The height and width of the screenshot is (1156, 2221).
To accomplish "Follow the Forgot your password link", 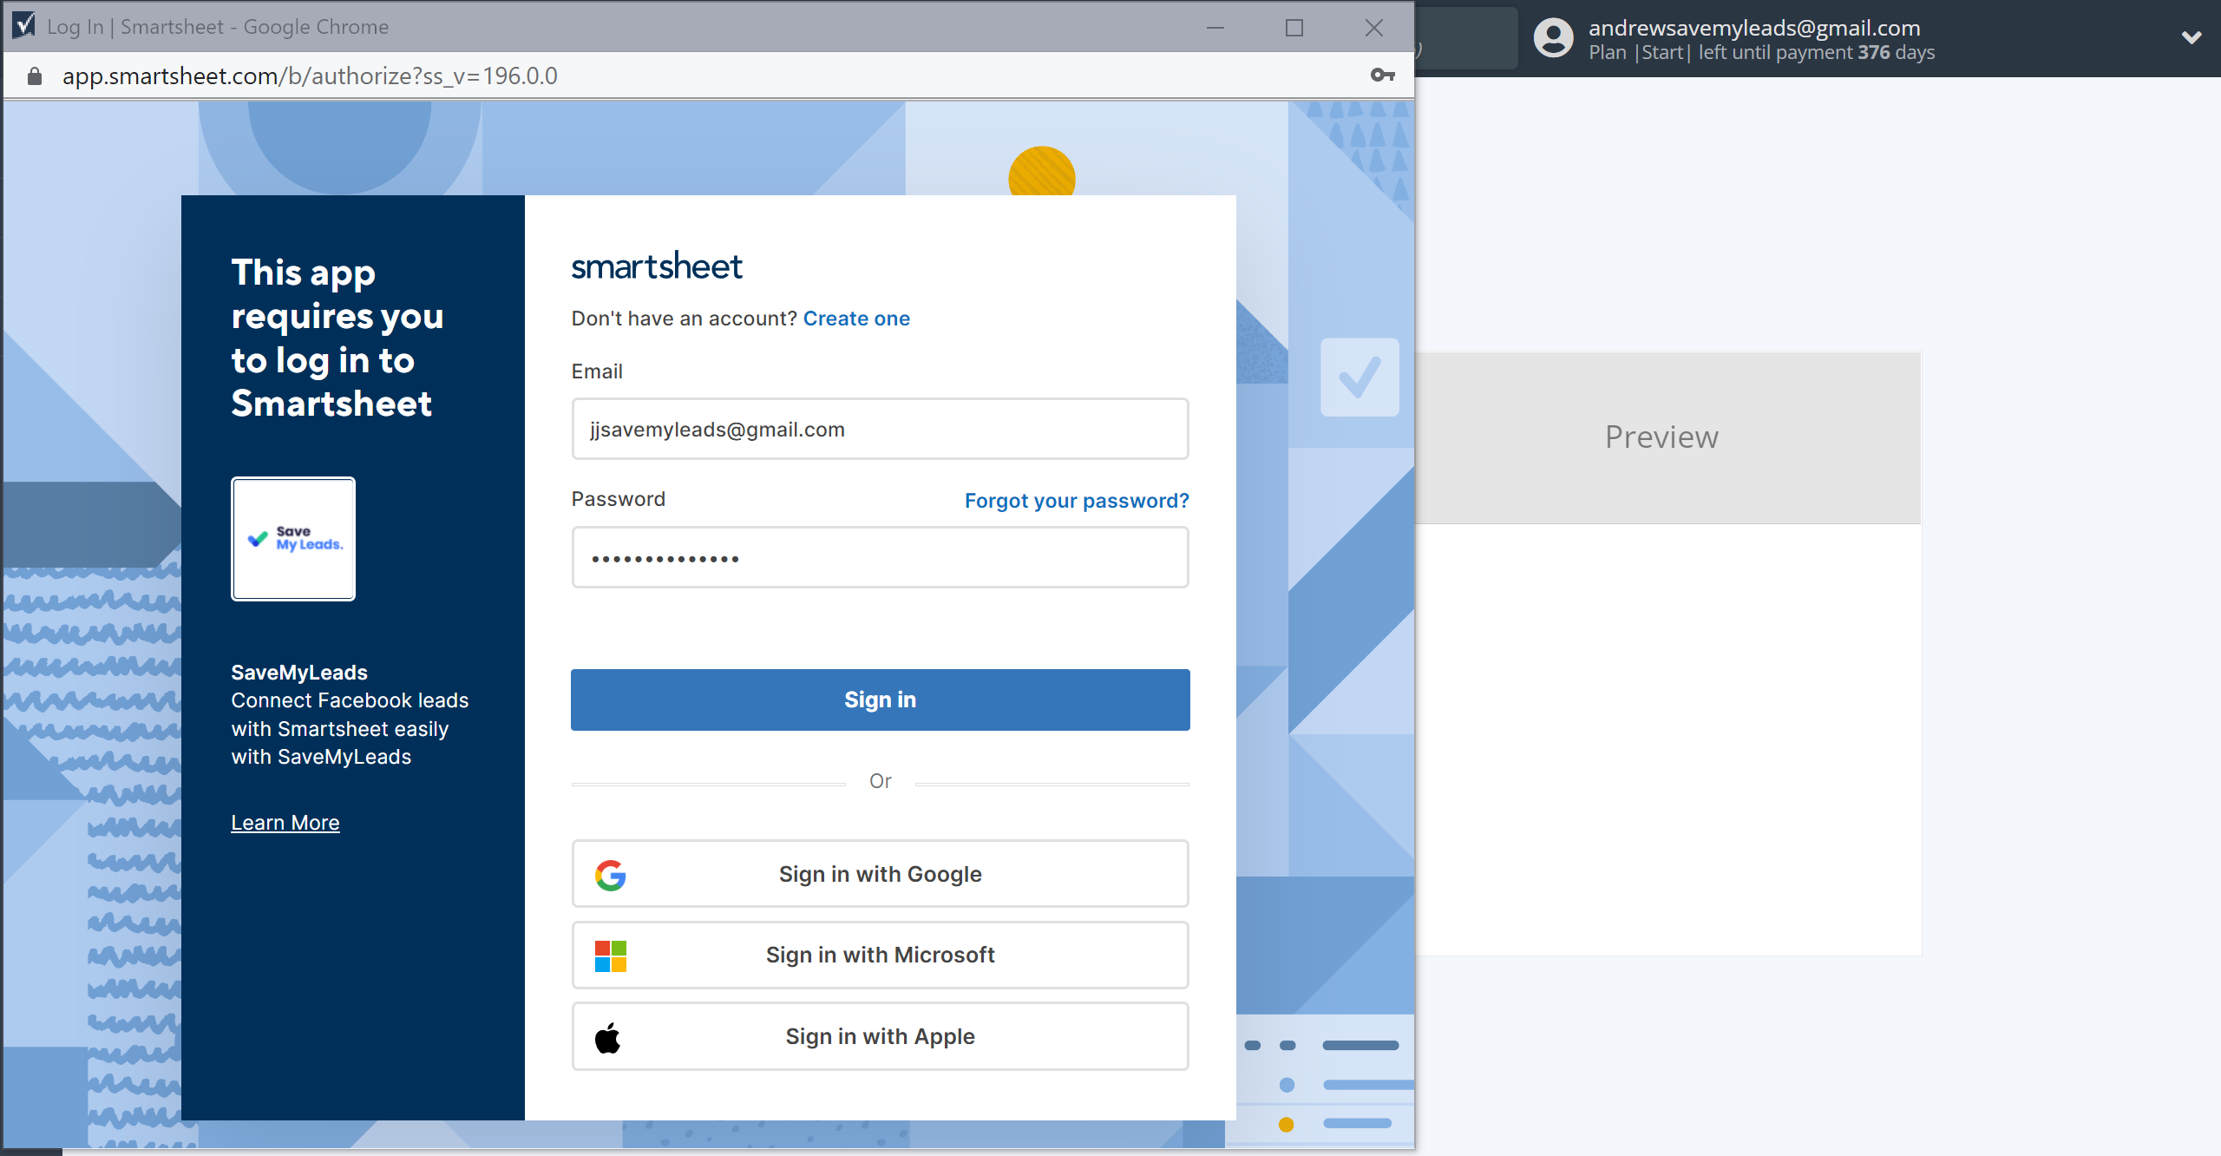I will coord(1077,501).
